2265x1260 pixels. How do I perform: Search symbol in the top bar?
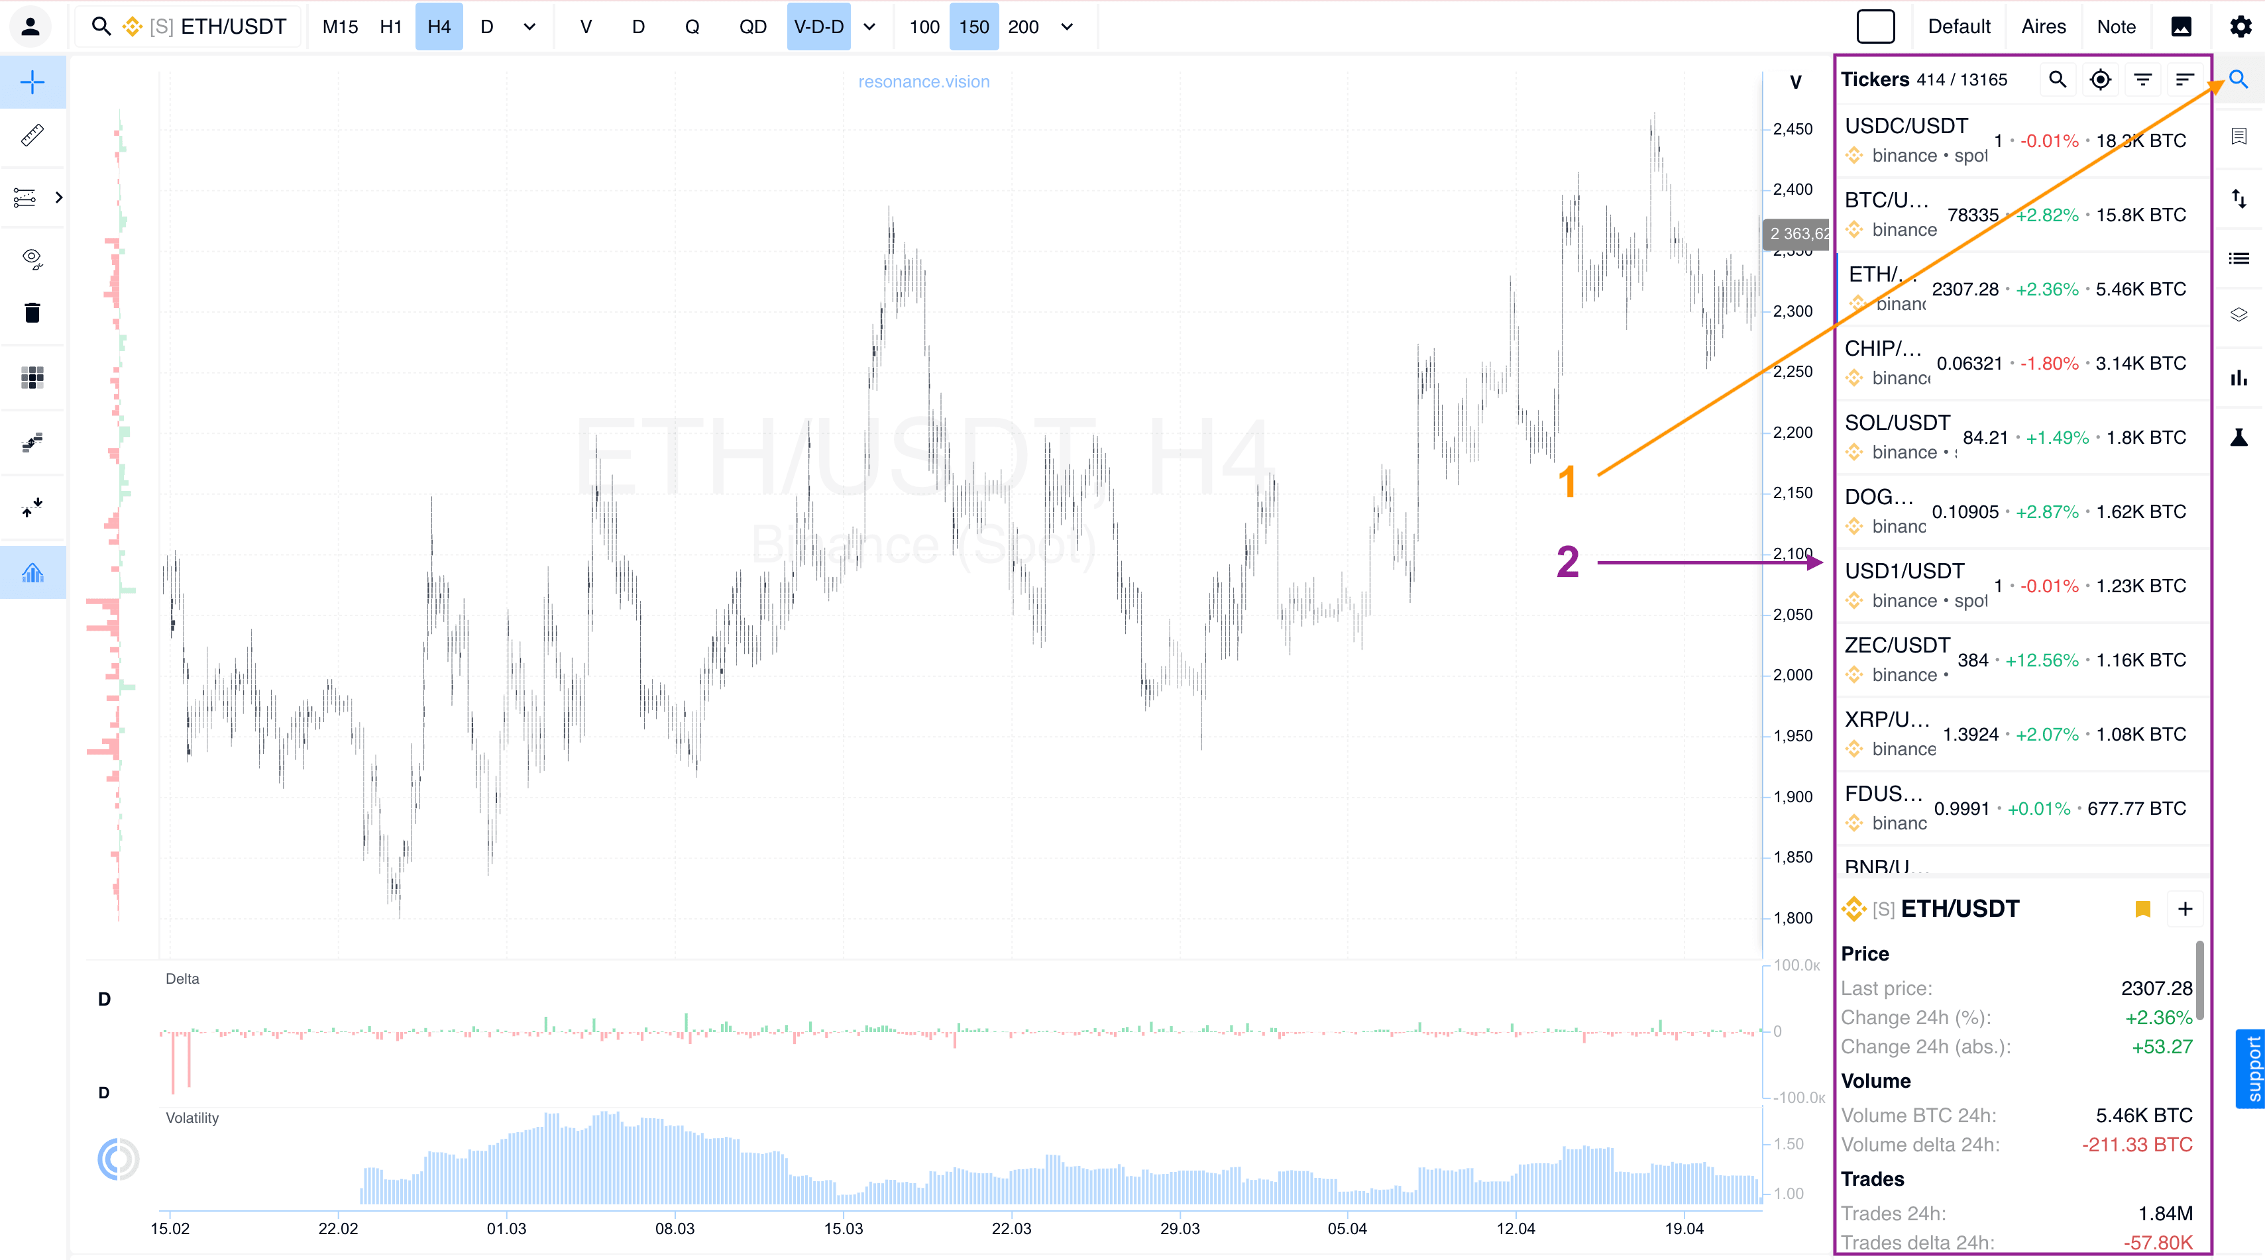click(x=102, y=26)
